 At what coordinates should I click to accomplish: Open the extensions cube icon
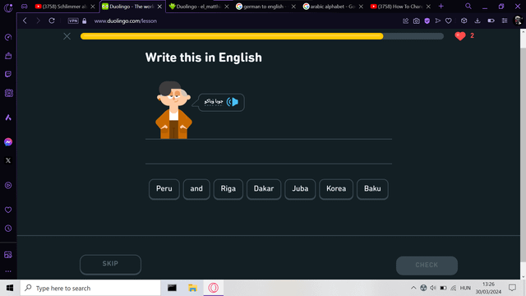tap(464, 21)
